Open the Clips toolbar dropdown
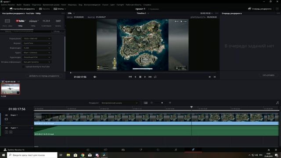The image size is (281, 158). [x=60, y=9]
